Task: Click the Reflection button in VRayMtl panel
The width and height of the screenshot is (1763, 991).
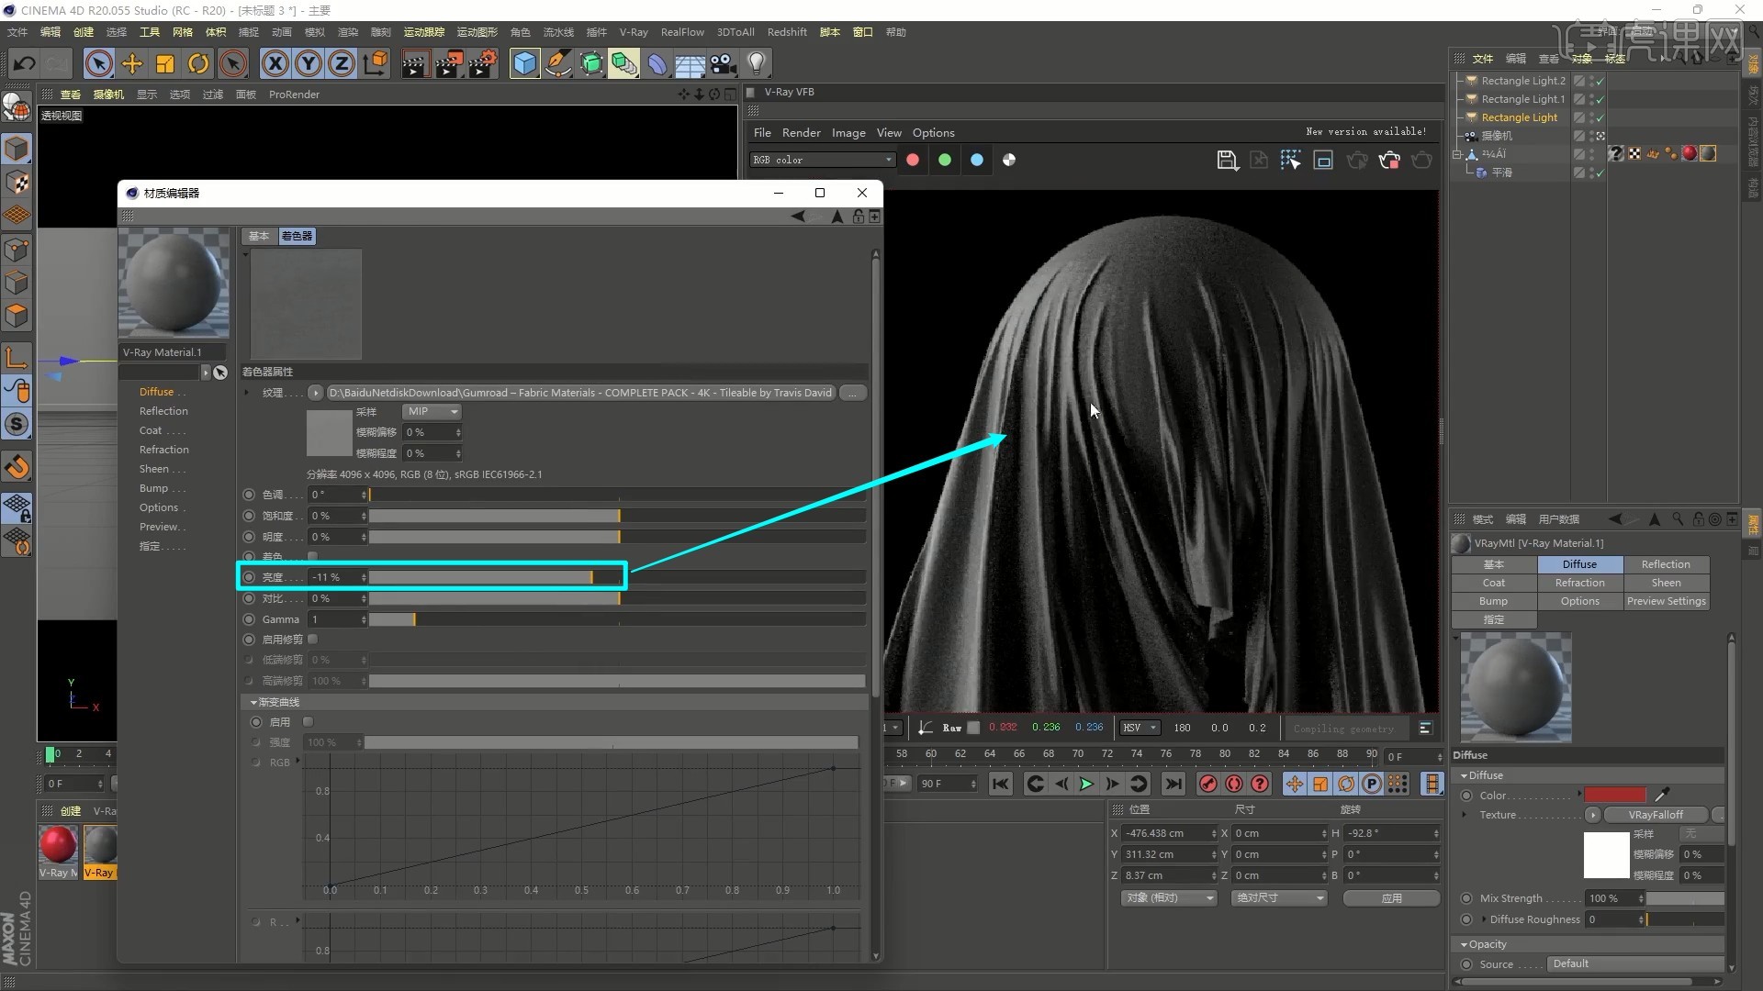Action: [1666, 564]
